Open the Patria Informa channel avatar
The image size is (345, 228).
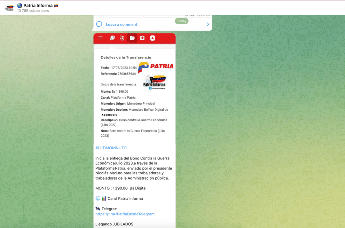[9, 8]
